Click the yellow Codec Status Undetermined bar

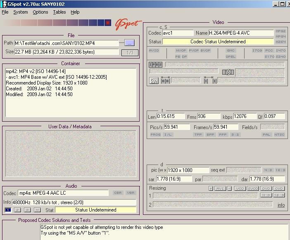pyautogui.click(x=218, y=42)
